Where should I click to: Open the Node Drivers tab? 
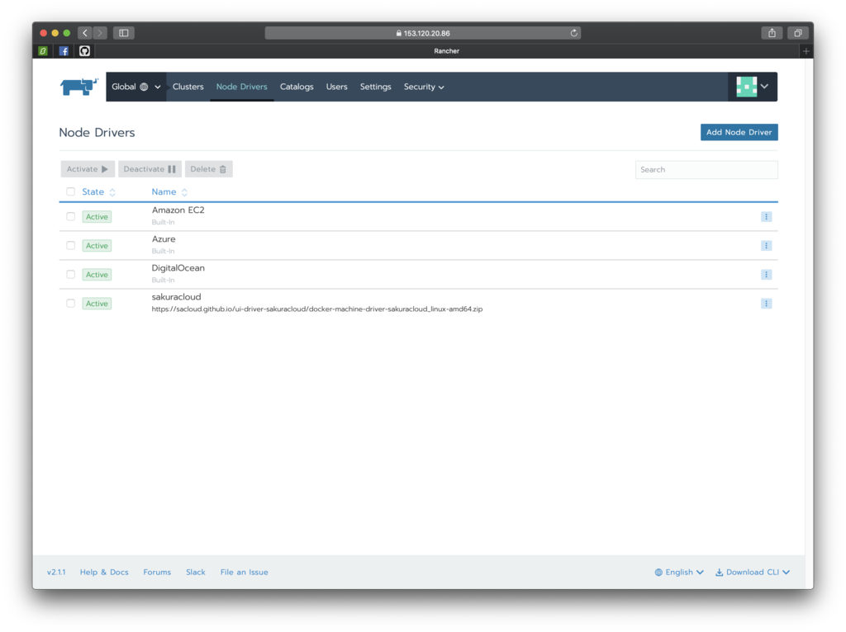(242, 87)
